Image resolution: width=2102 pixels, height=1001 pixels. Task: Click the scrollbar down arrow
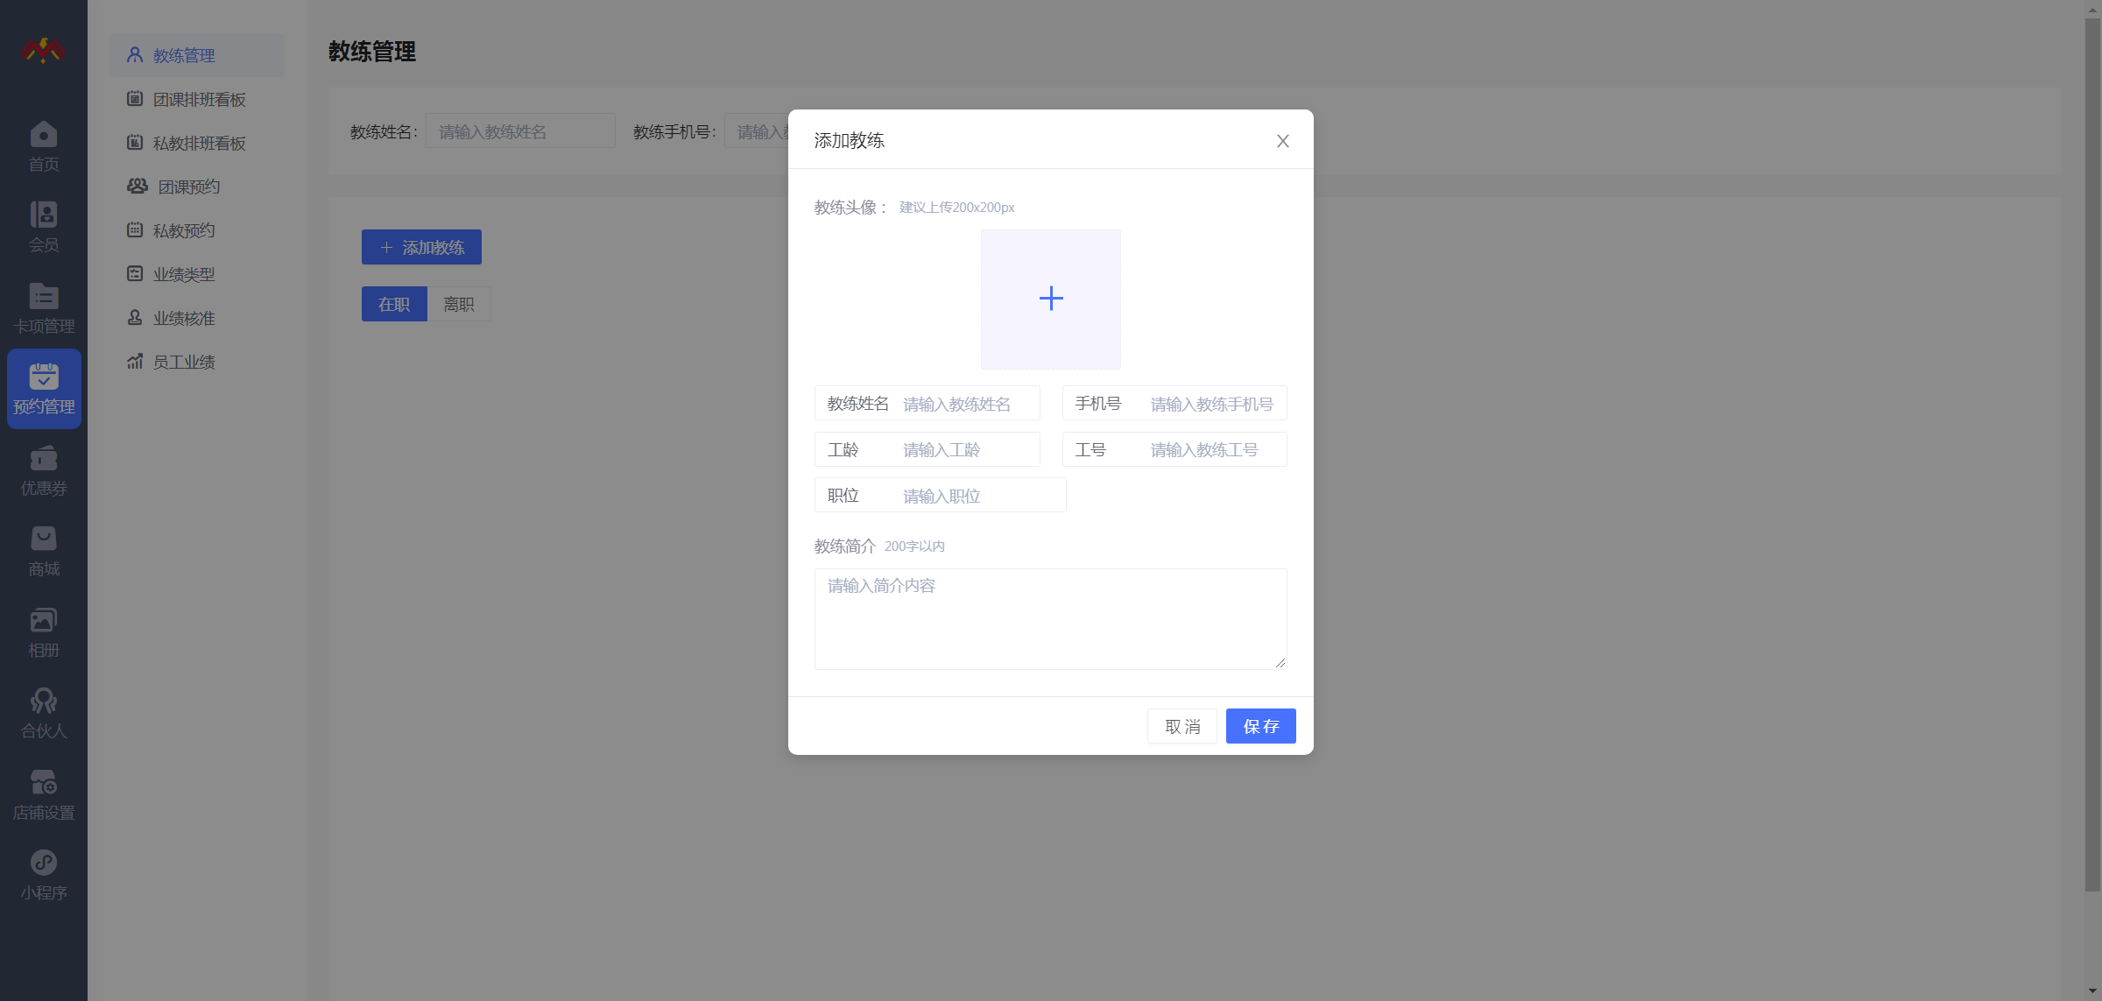pyautogui.click(x=2092, y=991)
